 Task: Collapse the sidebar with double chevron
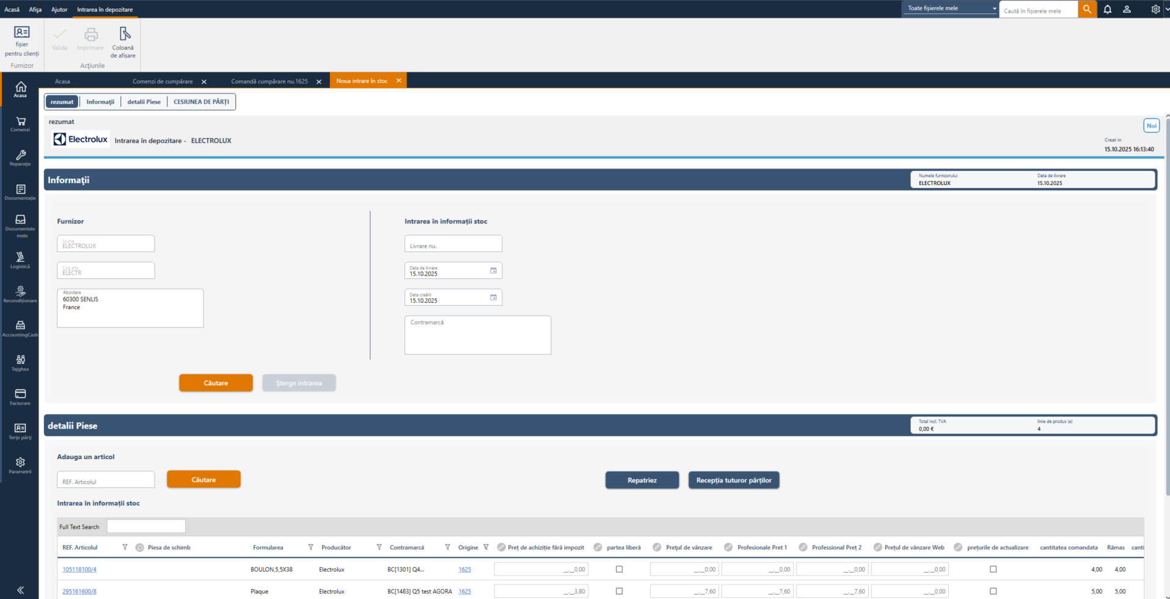click(20, 590)
